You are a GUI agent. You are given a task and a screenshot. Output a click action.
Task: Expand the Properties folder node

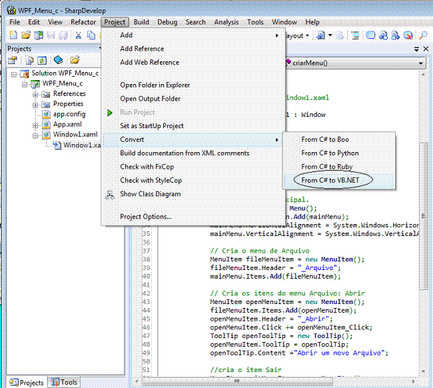pyautogui.click(x=35, y=105)
